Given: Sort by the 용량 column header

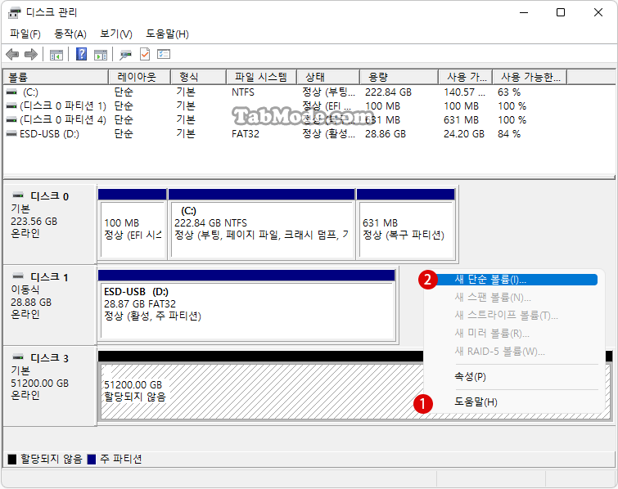Looking at the screenshot, I should [399, 77].
